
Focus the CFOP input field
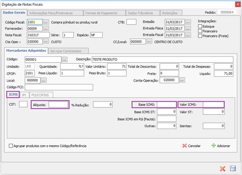pyautogui.click(x=30, y=73)
